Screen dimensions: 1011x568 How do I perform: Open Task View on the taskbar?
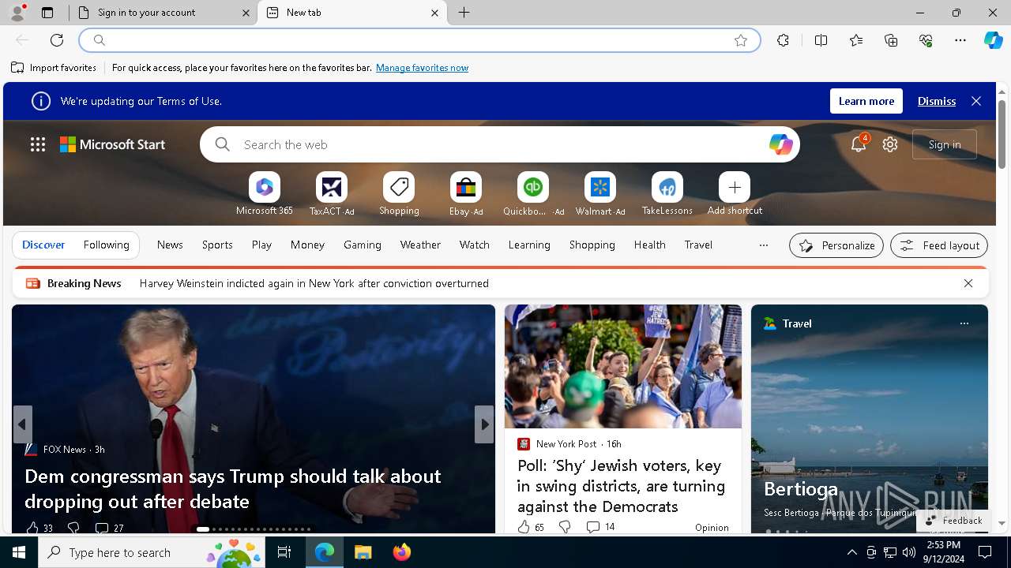[x=284, y=552]
